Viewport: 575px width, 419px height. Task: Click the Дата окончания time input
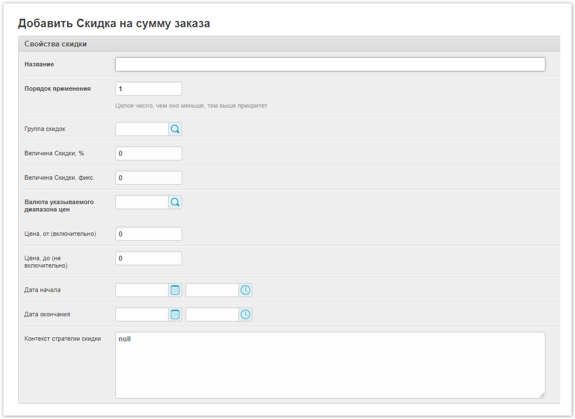click(212, 315)
